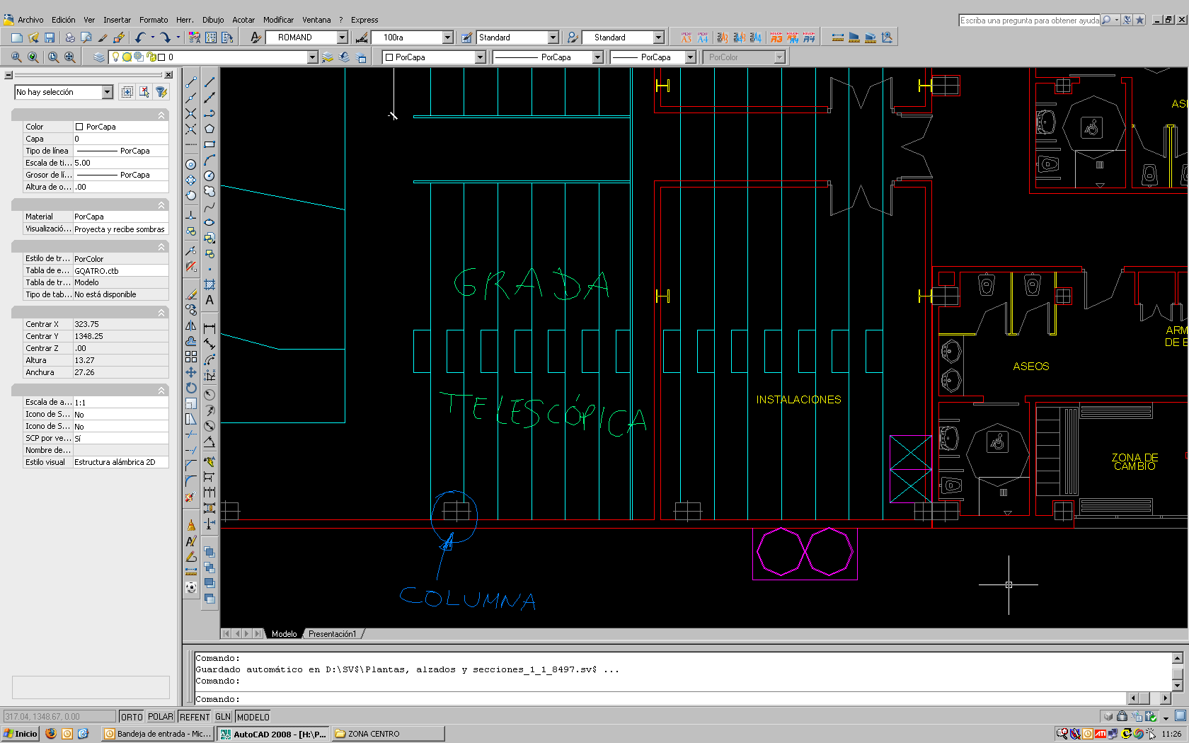Open ZONA CENTRO folder in taskbar
1189x743 pixels.
click(x=389, y=734)
